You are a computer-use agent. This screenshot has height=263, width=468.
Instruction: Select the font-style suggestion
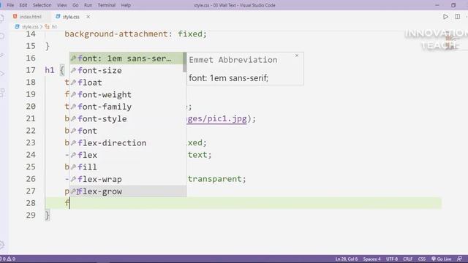click(x=128, y=118)
